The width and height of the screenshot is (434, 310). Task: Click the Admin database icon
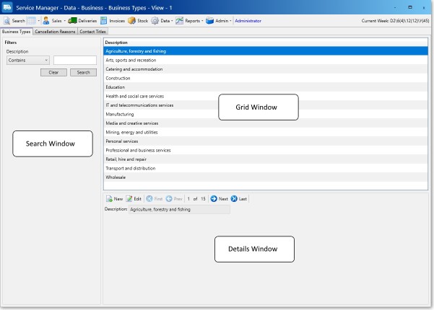(x=210, y=21)
